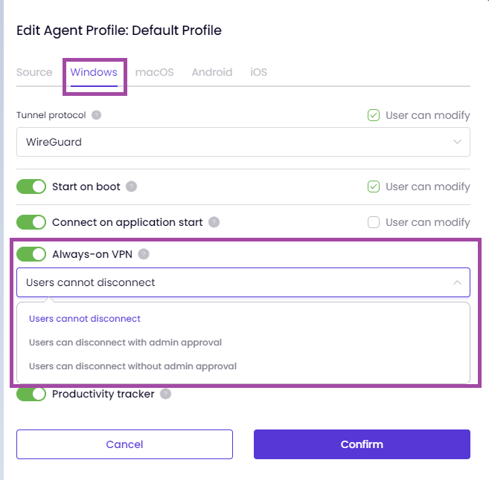Image resolution: width=489 pixels, height=480 pixels.
Task: Disable Connect on application start switch
Action: click(31, 222)
